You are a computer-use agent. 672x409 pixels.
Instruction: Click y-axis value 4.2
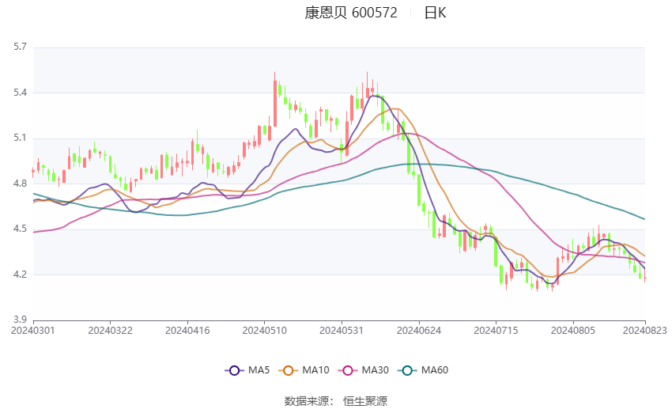point(20,275)
